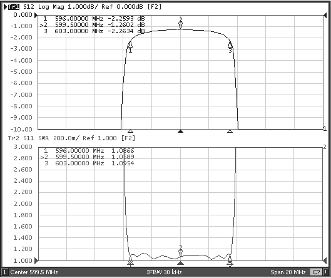331x278 pixels.
Task: Click the 1.000dB/ scale value
Action: tap(83, 7)
